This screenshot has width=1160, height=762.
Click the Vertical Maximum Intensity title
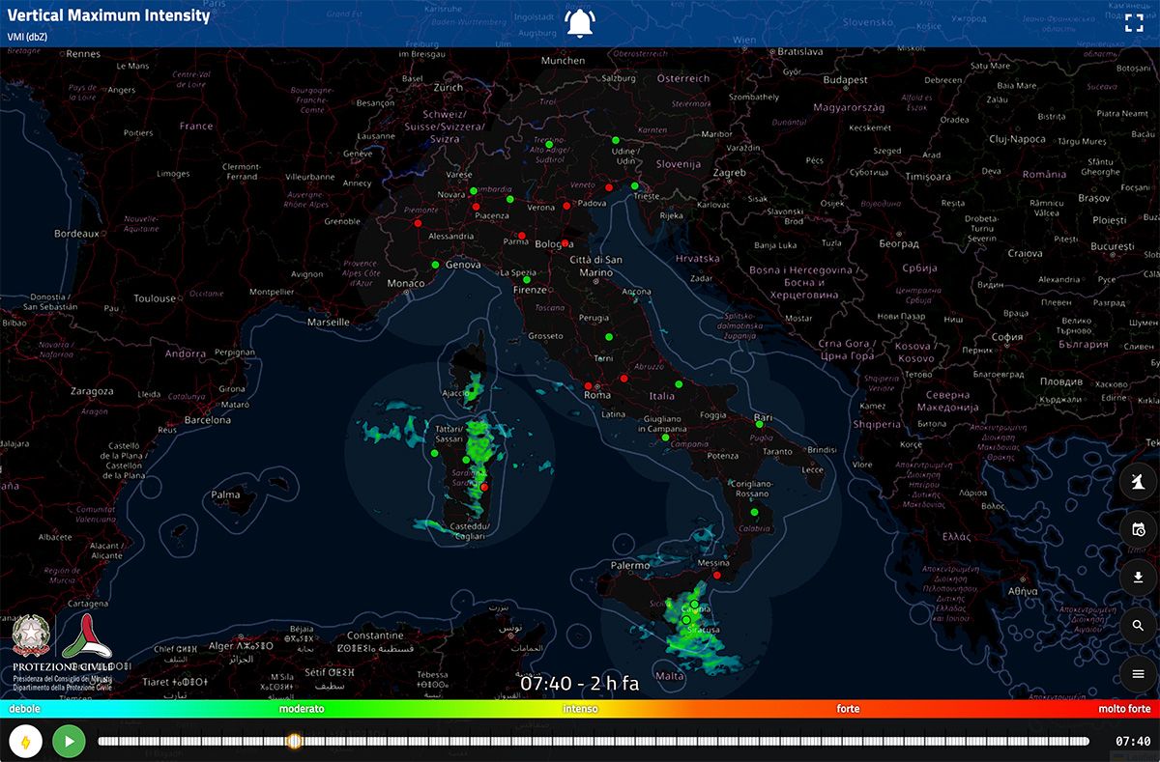pos(108,15)
